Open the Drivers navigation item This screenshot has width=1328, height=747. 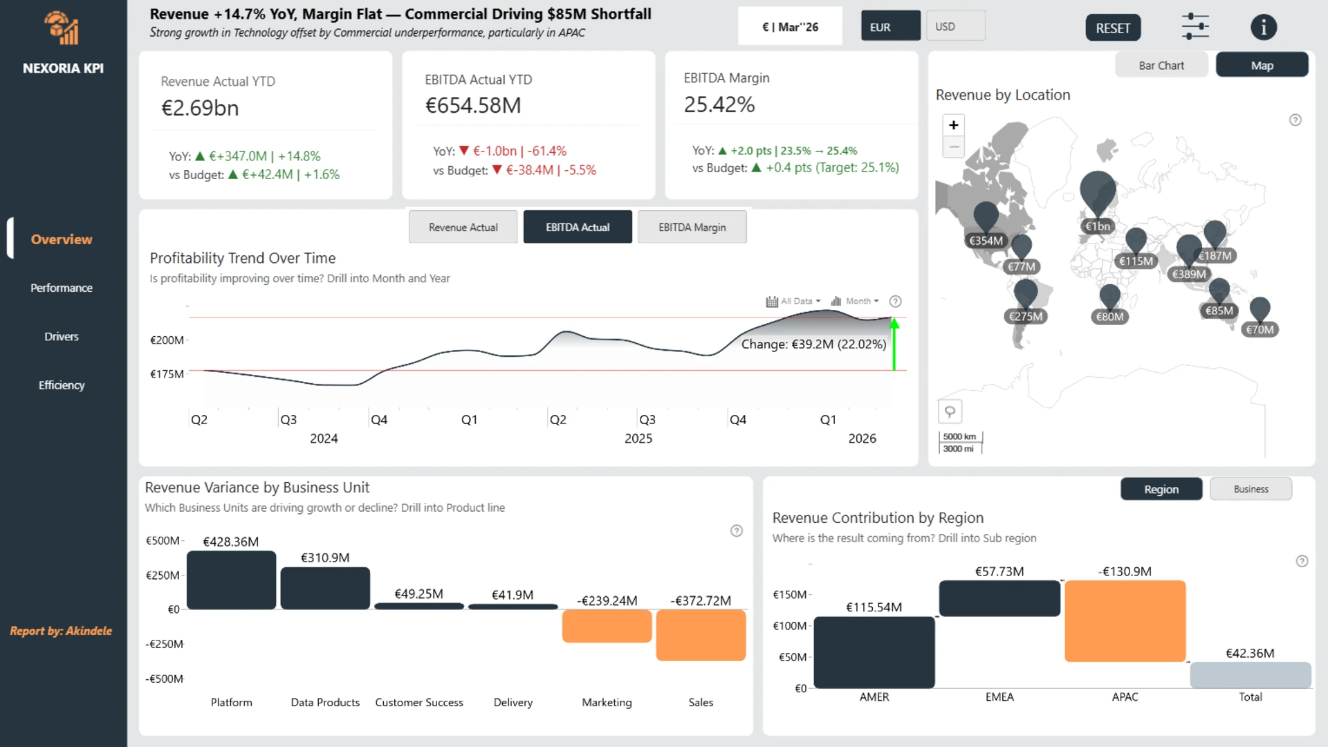pyautogui.click(x=62, y=337)
